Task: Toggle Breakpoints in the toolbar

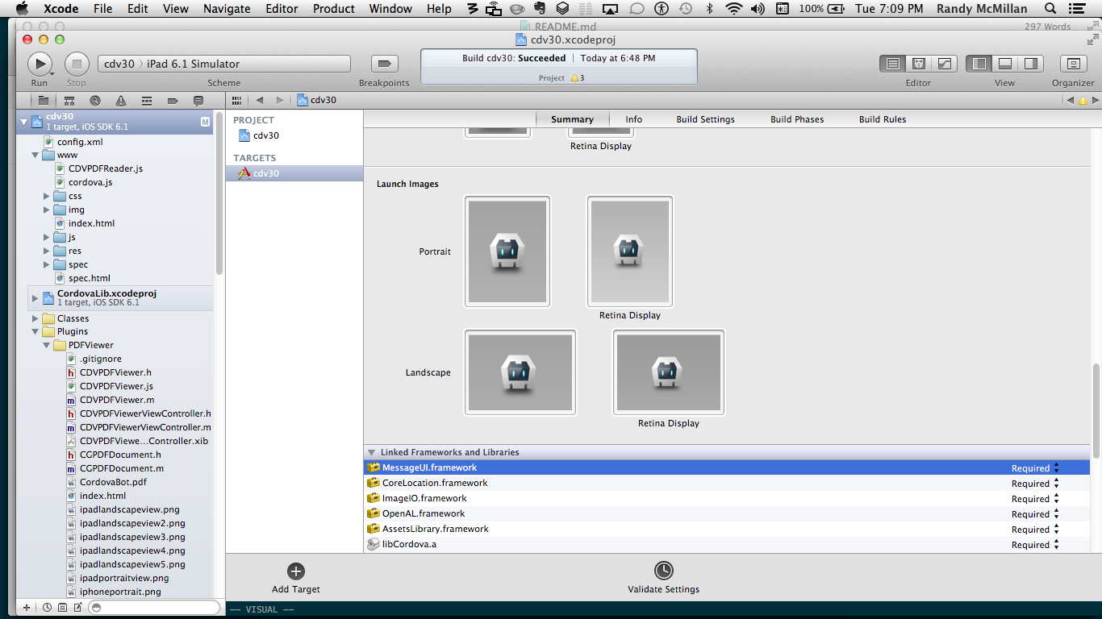Action: 384,64
